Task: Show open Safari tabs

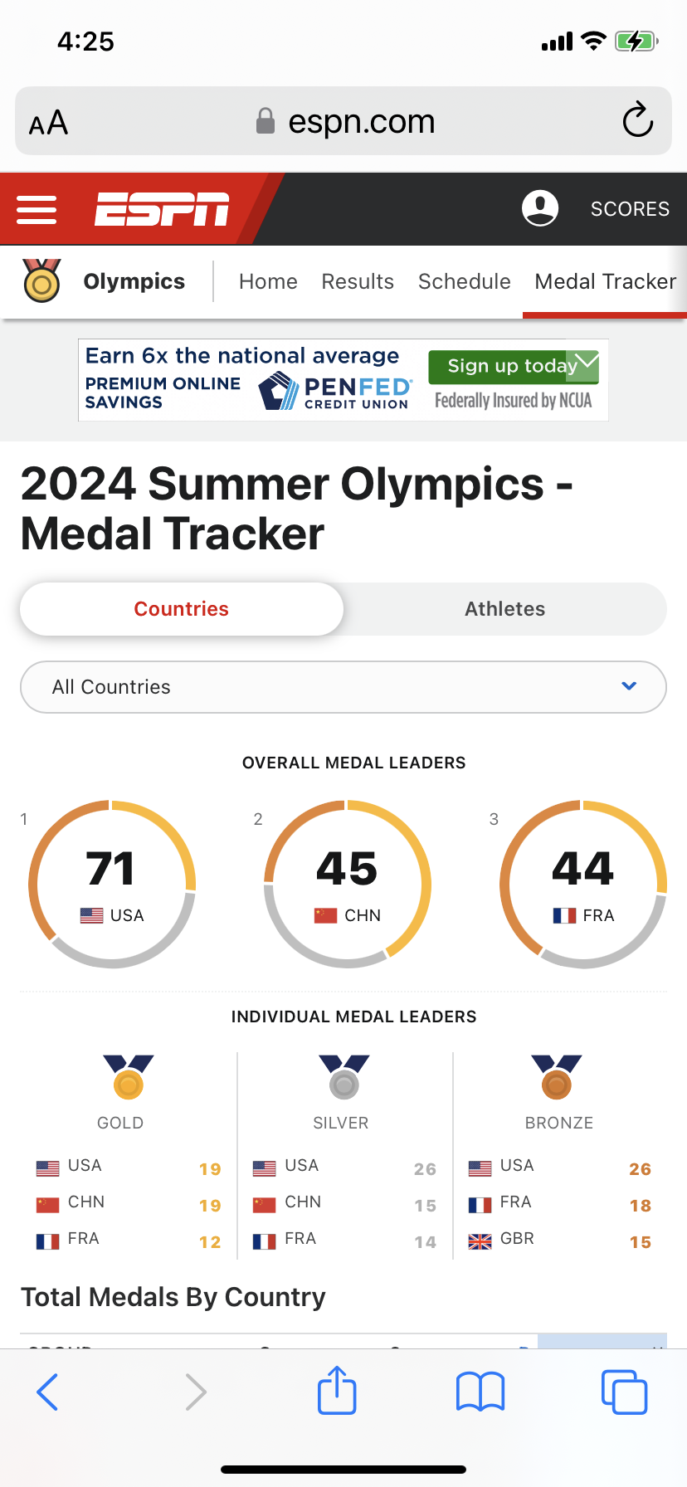Action: pos(623,1391)
